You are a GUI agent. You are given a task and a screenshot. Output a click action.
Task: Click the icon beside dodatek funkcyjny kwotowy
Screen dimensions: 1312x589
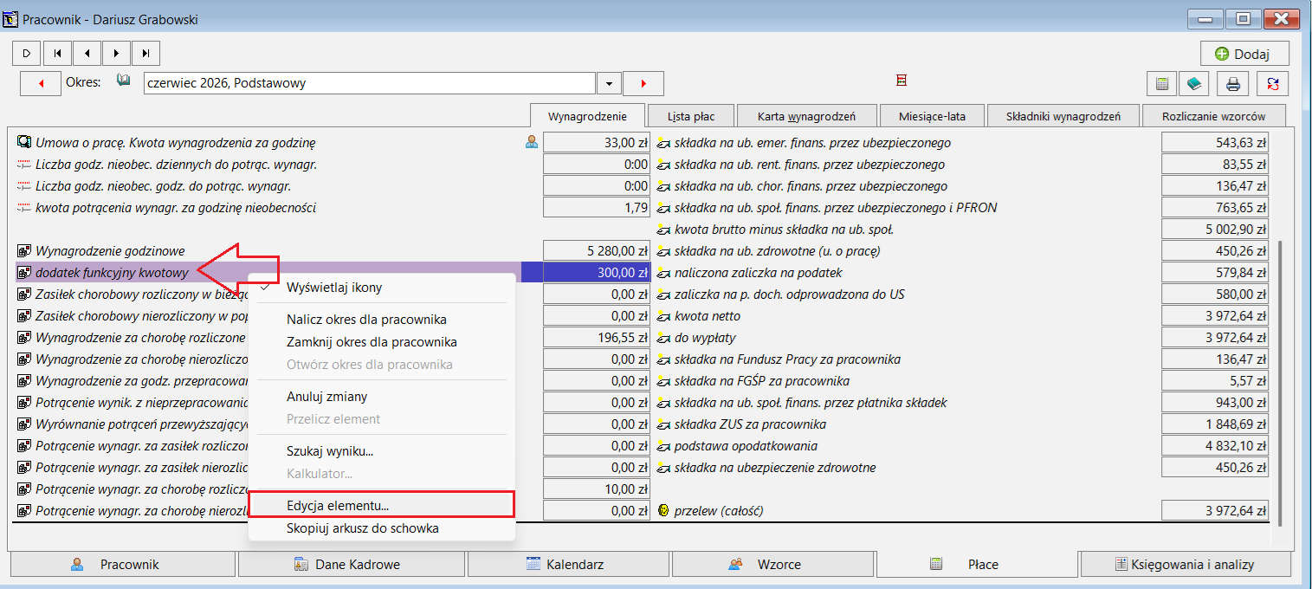(x=24, y=273)
